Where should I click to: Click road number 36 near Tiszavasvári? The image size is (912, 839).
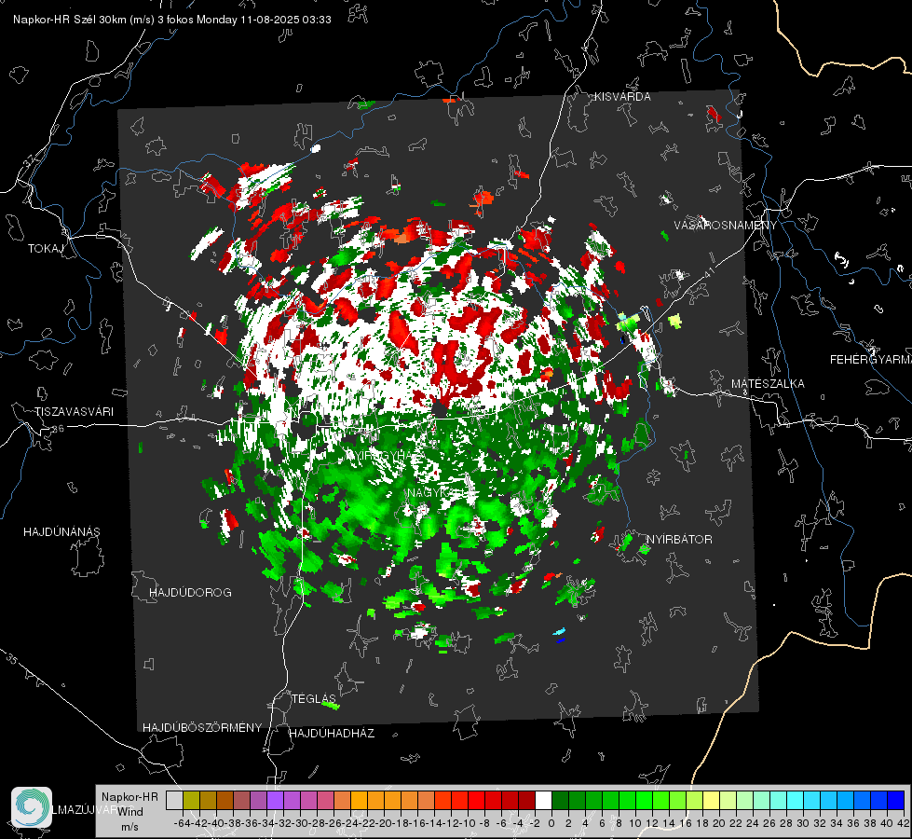pos(58,429)
